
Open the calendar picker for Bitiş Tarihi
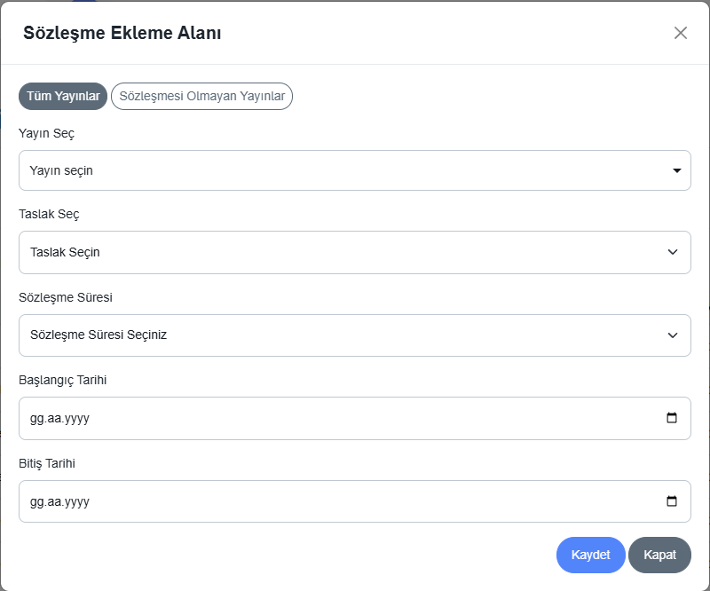tap(672, 501)
